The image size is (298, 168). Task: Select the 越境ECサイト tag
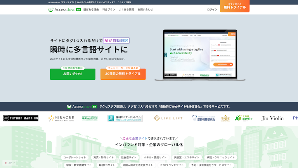click(107, 165)
